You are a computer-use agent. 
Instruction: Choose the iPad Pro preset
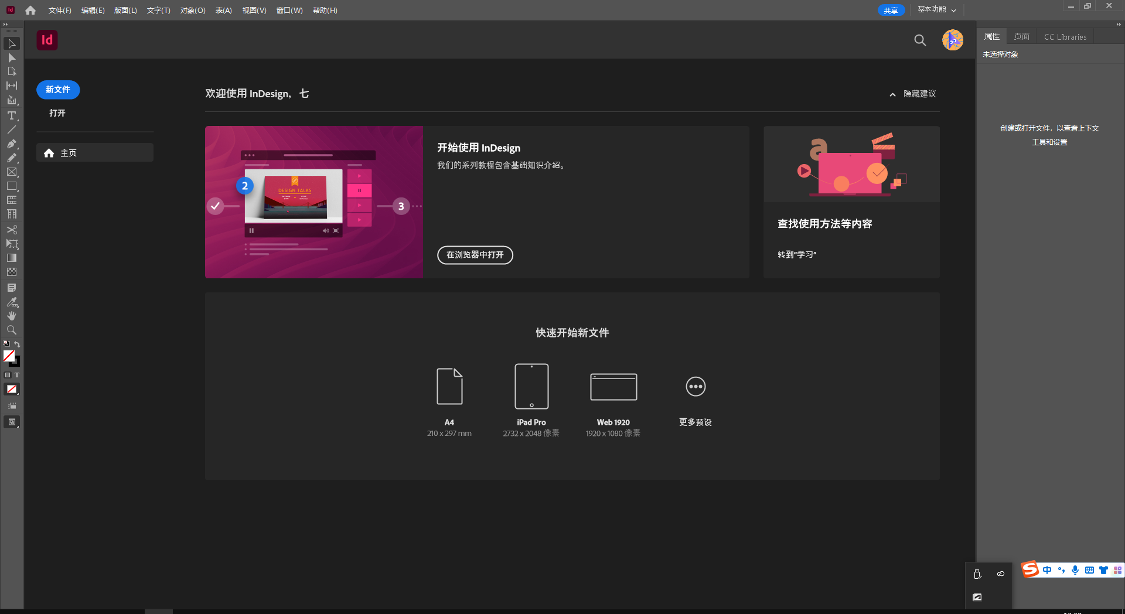coord(531,400)
